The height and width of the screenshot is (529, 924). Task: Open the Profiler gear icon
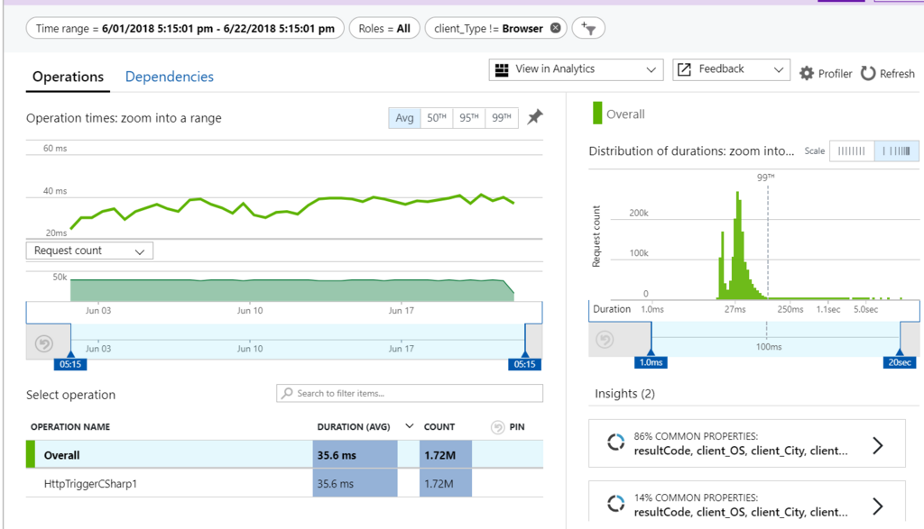[806, 74]
